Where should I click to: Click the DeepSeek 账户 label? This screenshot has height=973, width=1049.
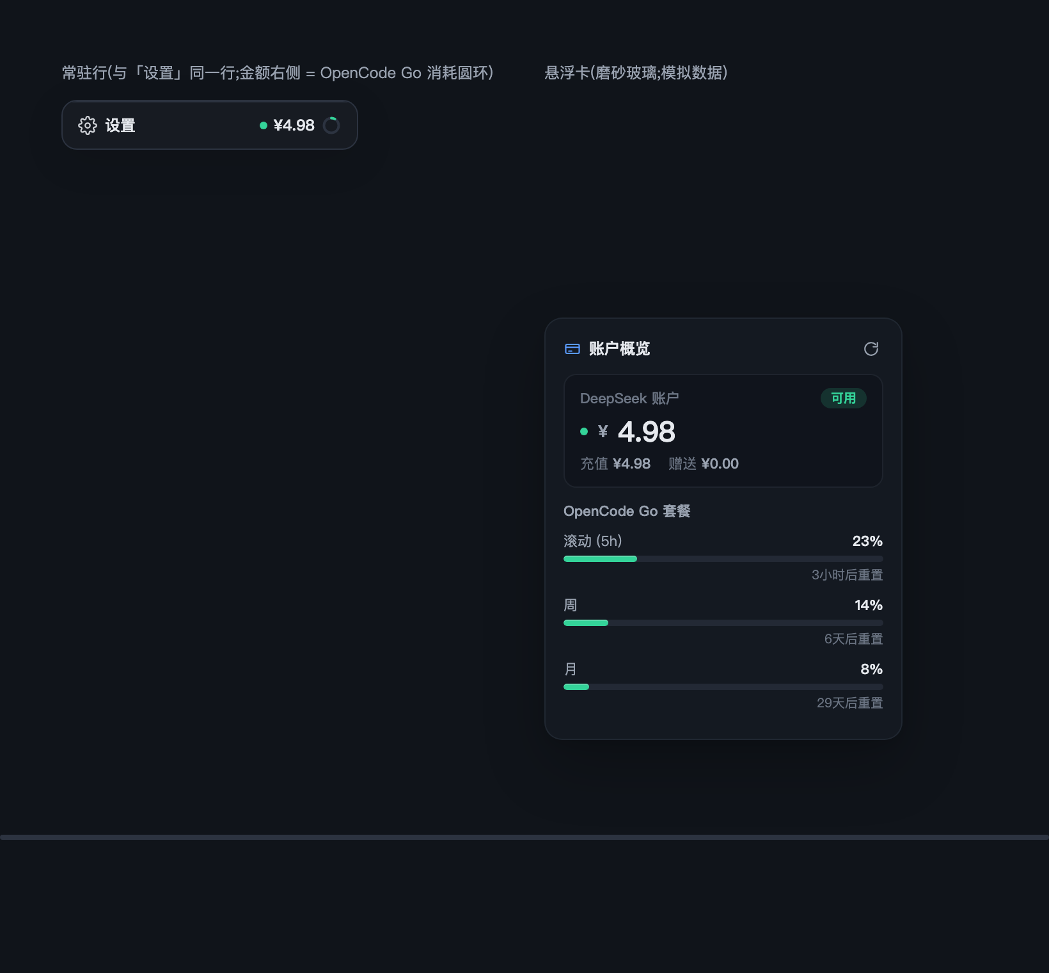click(629, 398)
